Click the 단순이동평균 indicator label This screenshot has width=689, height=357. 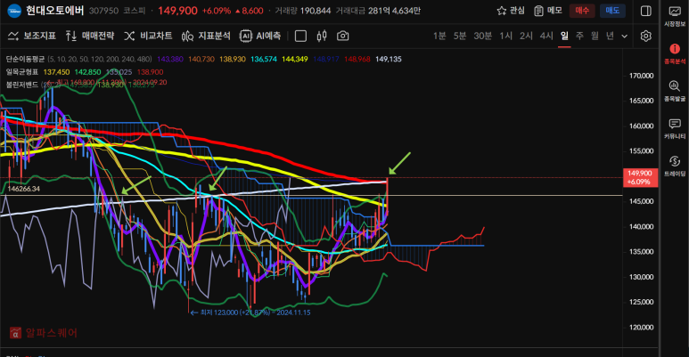tap(25, 59)
